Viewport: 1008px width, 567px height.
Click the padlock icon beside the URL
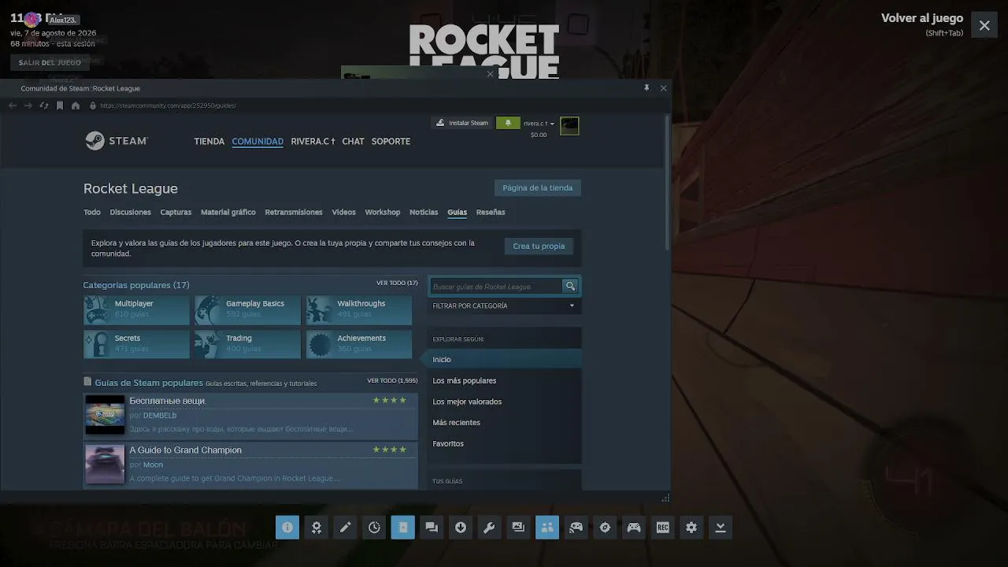(x=93, y=106)
